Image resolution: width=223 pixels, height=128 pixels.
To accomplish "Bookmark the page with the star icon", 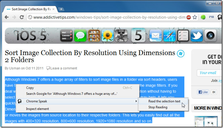I will coord(195,17).
